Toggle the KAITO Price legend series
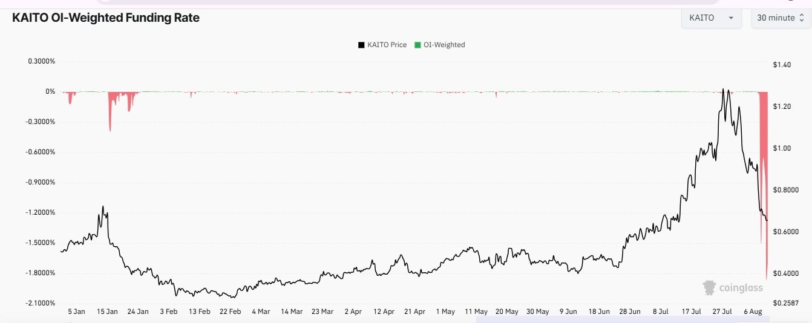The image size is (812, 323). click(x=382, y=45)
